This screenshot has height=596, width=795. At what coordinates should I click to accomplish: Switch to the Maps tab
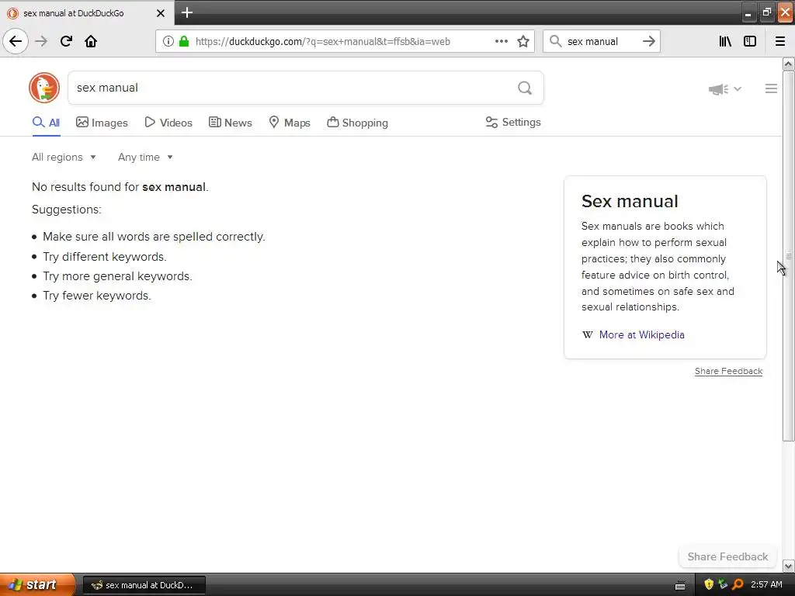pyautogui.click(x=290, y=123)
